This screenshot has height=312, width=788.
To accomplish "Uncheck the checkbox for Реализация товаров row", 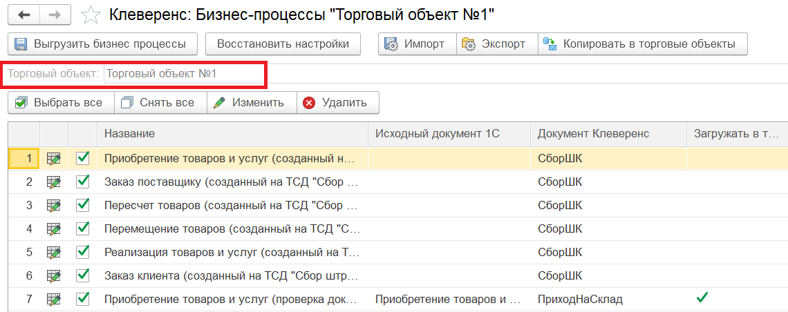I will click(83, 252).
